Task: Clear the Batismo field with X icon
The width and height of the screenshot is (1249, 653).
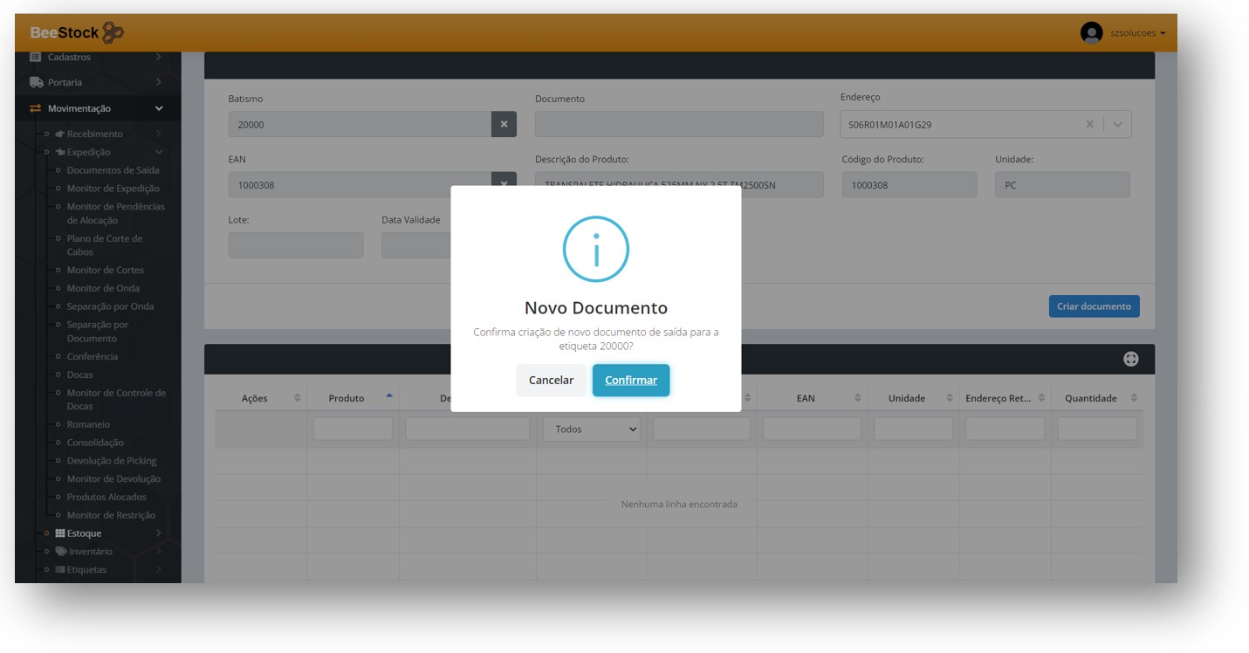Action: coord(504,125)
